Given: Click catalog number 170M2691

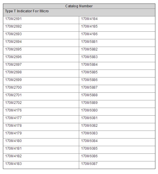Looking at the screenshot, I should click(13, 19).
